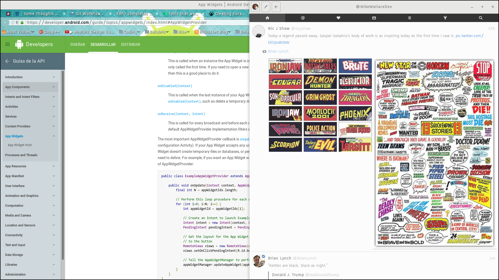Close the 'Some Thoughts' browser tab

[64, 14]
